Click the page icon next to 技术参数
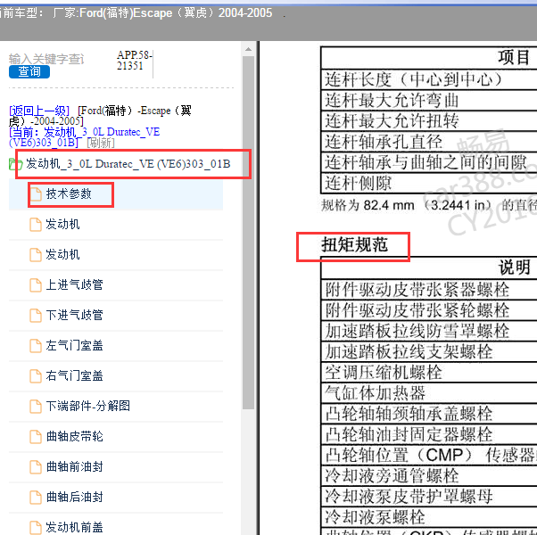 click(36, 194)
